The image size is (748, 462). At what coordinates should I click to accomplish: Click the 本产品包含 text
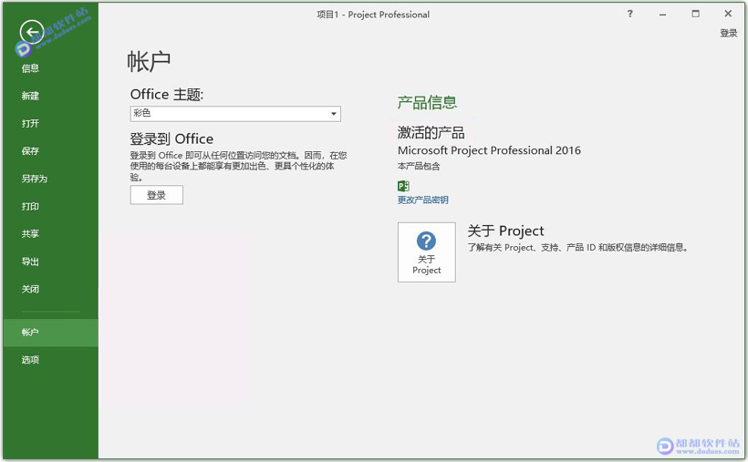(419, 167)
